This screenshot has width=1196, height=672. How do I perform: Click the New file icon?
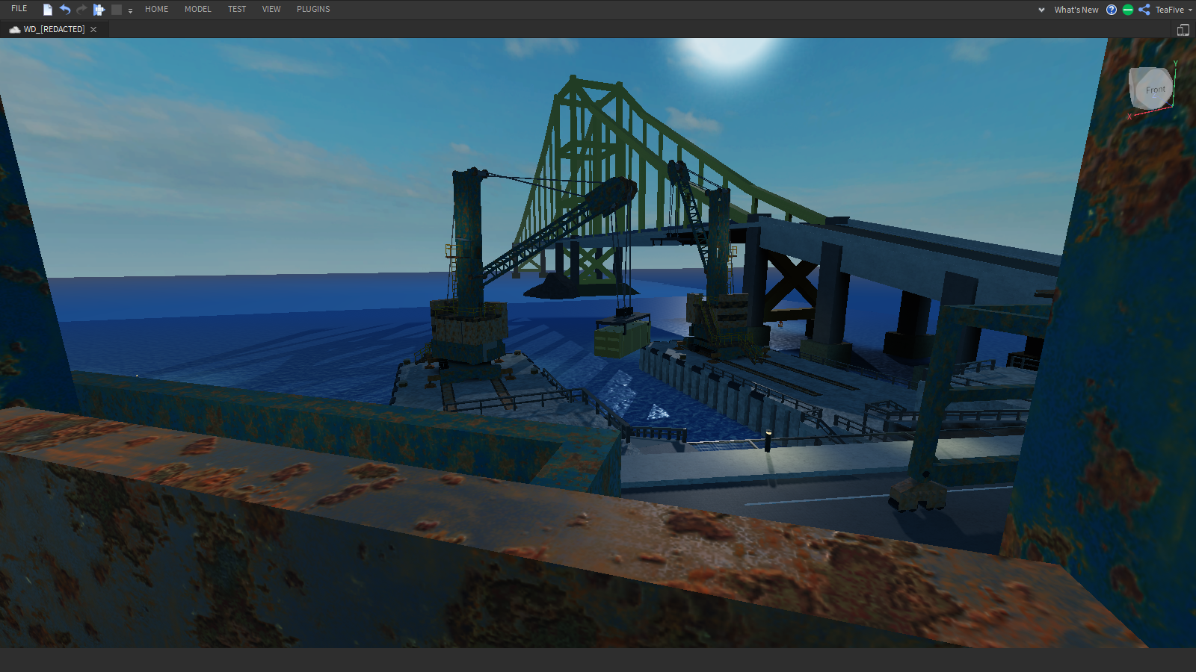(x=48, y=10)
